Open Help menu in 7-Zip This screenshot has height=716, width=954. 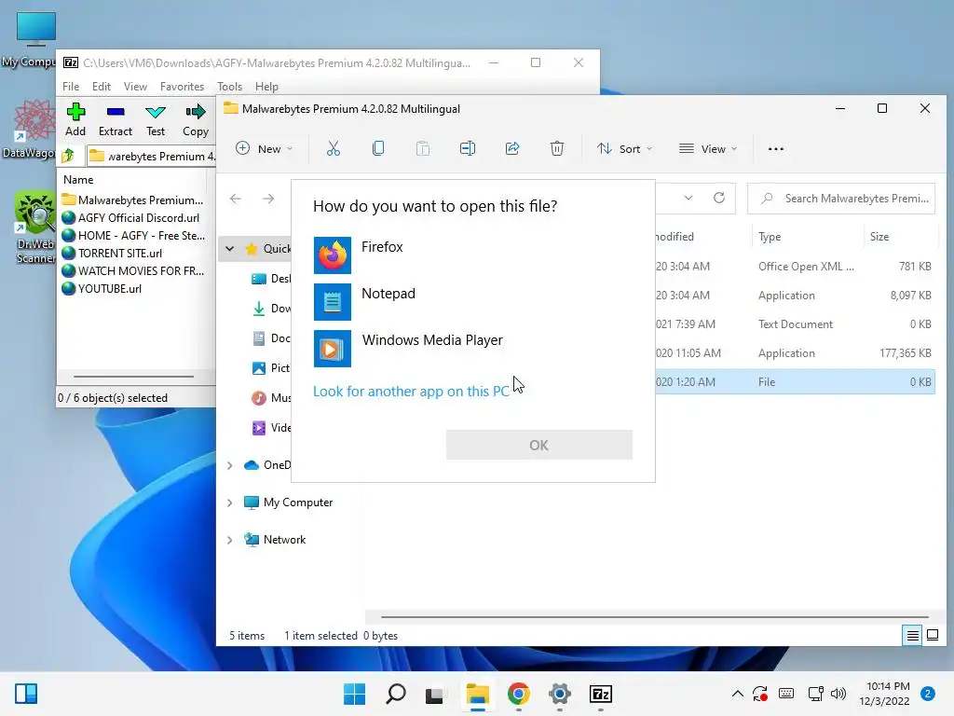click(266, 87)
